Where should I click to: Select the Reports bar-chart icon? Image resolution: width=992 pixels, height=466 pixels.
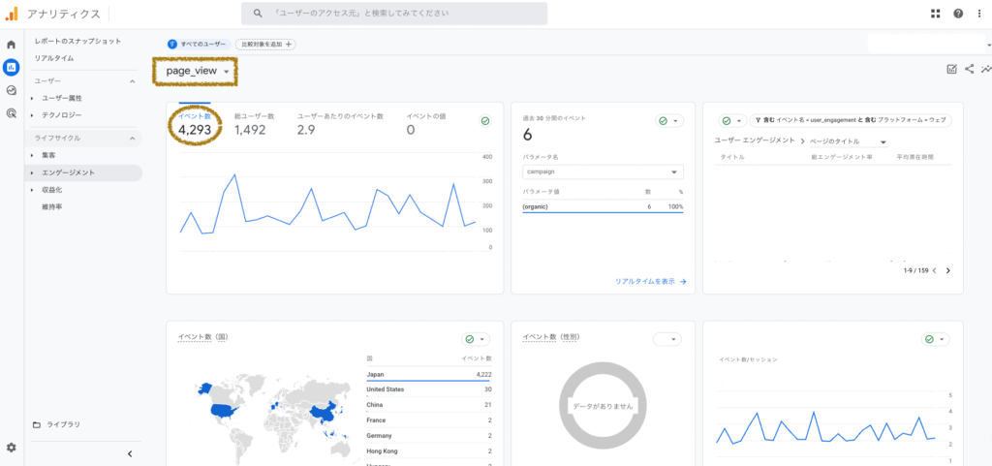tap(11, 67)
